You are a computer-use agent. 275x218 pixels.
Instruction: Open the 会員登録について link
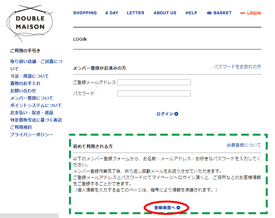(x=244, y=145)
